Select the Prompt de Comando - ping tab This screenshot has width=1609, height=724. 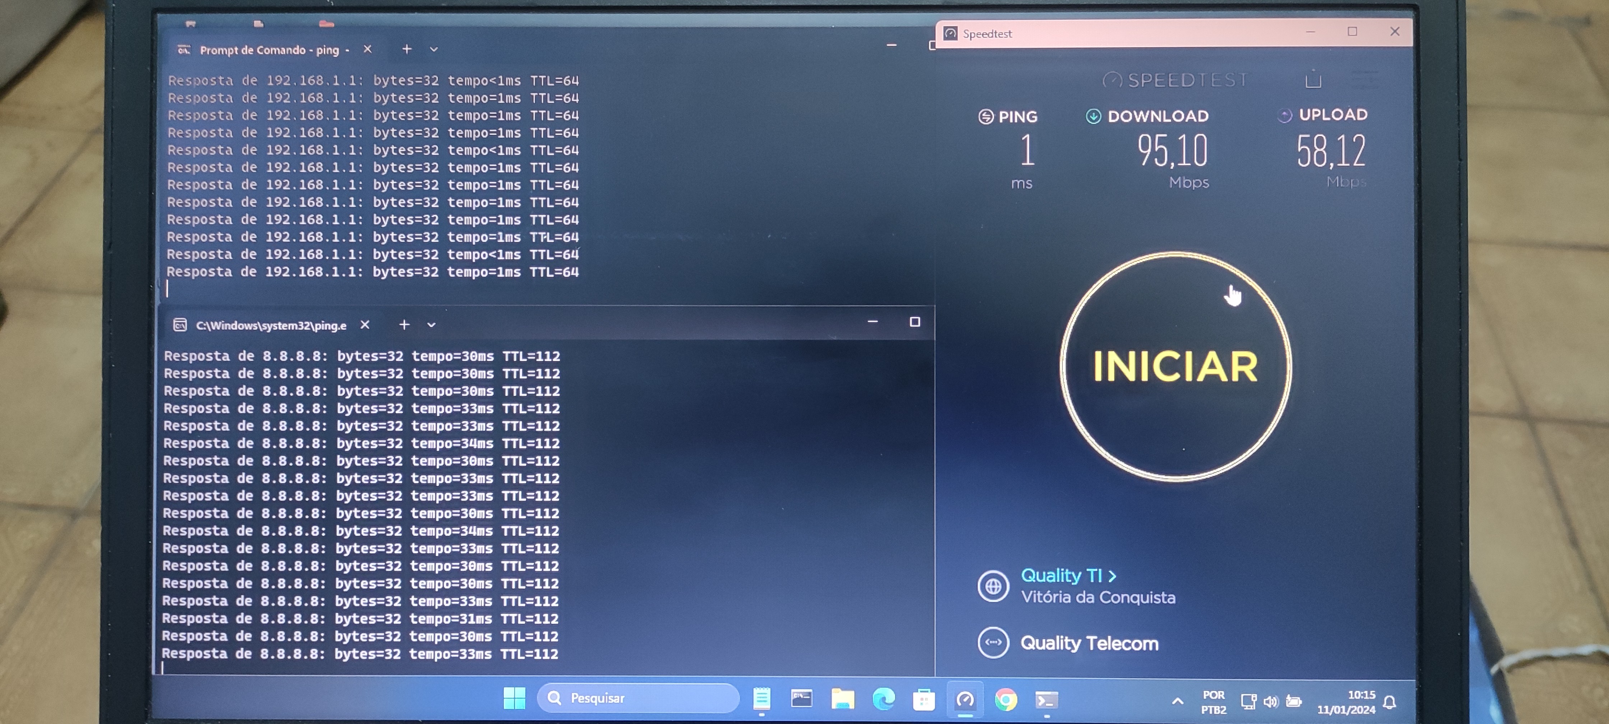point(269,50)
